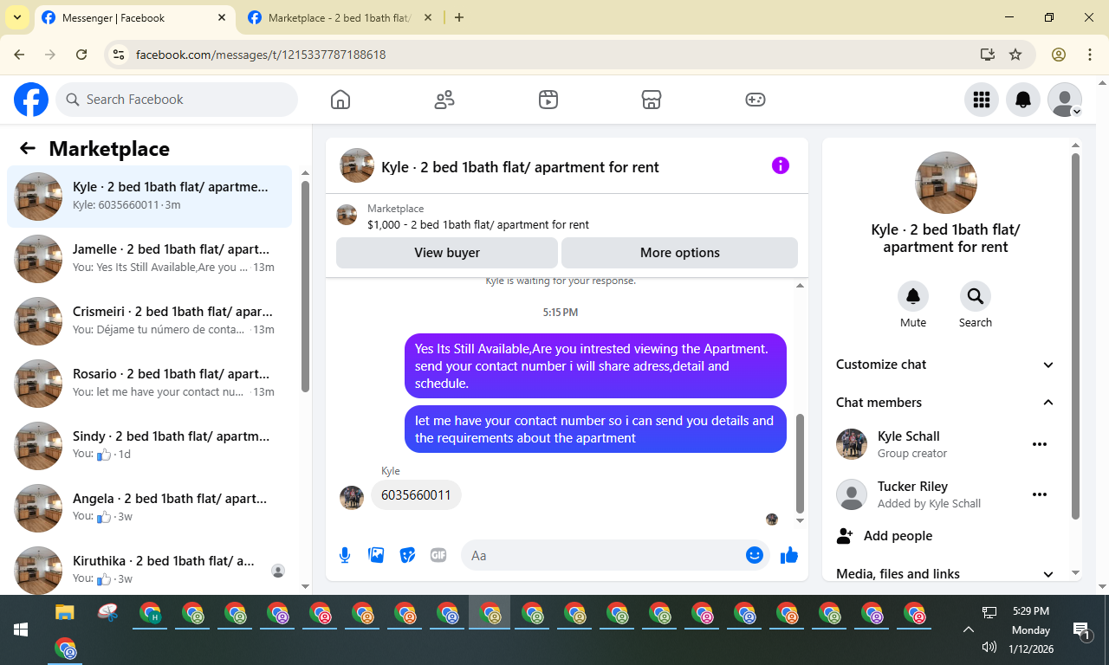Open Jamelle's apartment conversation
This screenshot has width=1109, height=665.
point(150,259)
